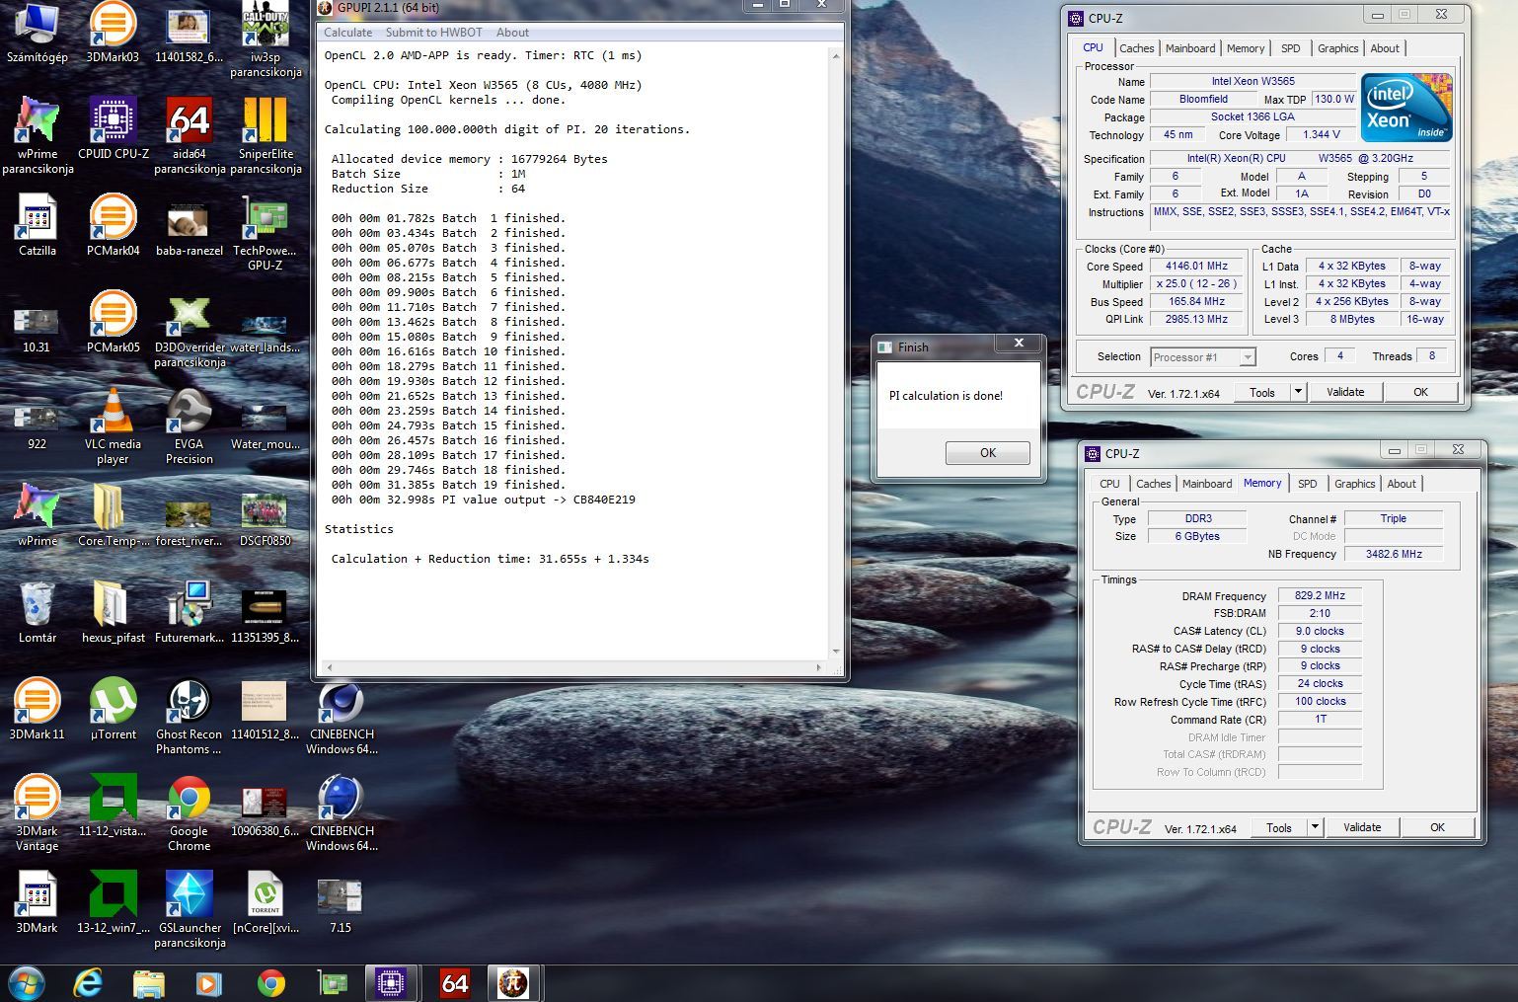Open the CINEBENCH Windows 64 upper shortcut
1518x1002 pixels.
(x=342, y=716)
